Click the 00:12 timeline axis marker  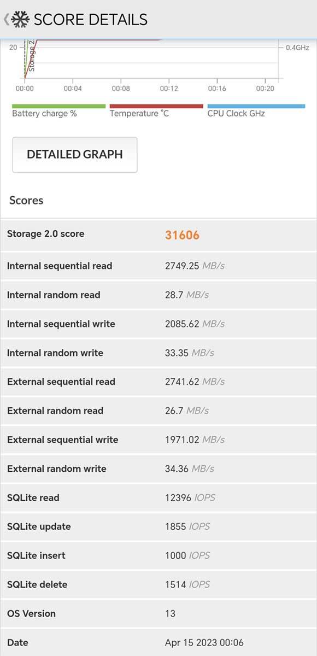point(170,86)
